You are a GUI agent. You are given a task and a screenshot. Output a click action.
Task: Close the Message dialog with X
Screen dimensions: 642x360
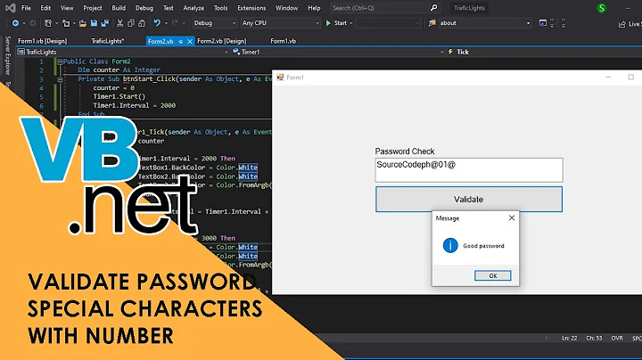512,217
